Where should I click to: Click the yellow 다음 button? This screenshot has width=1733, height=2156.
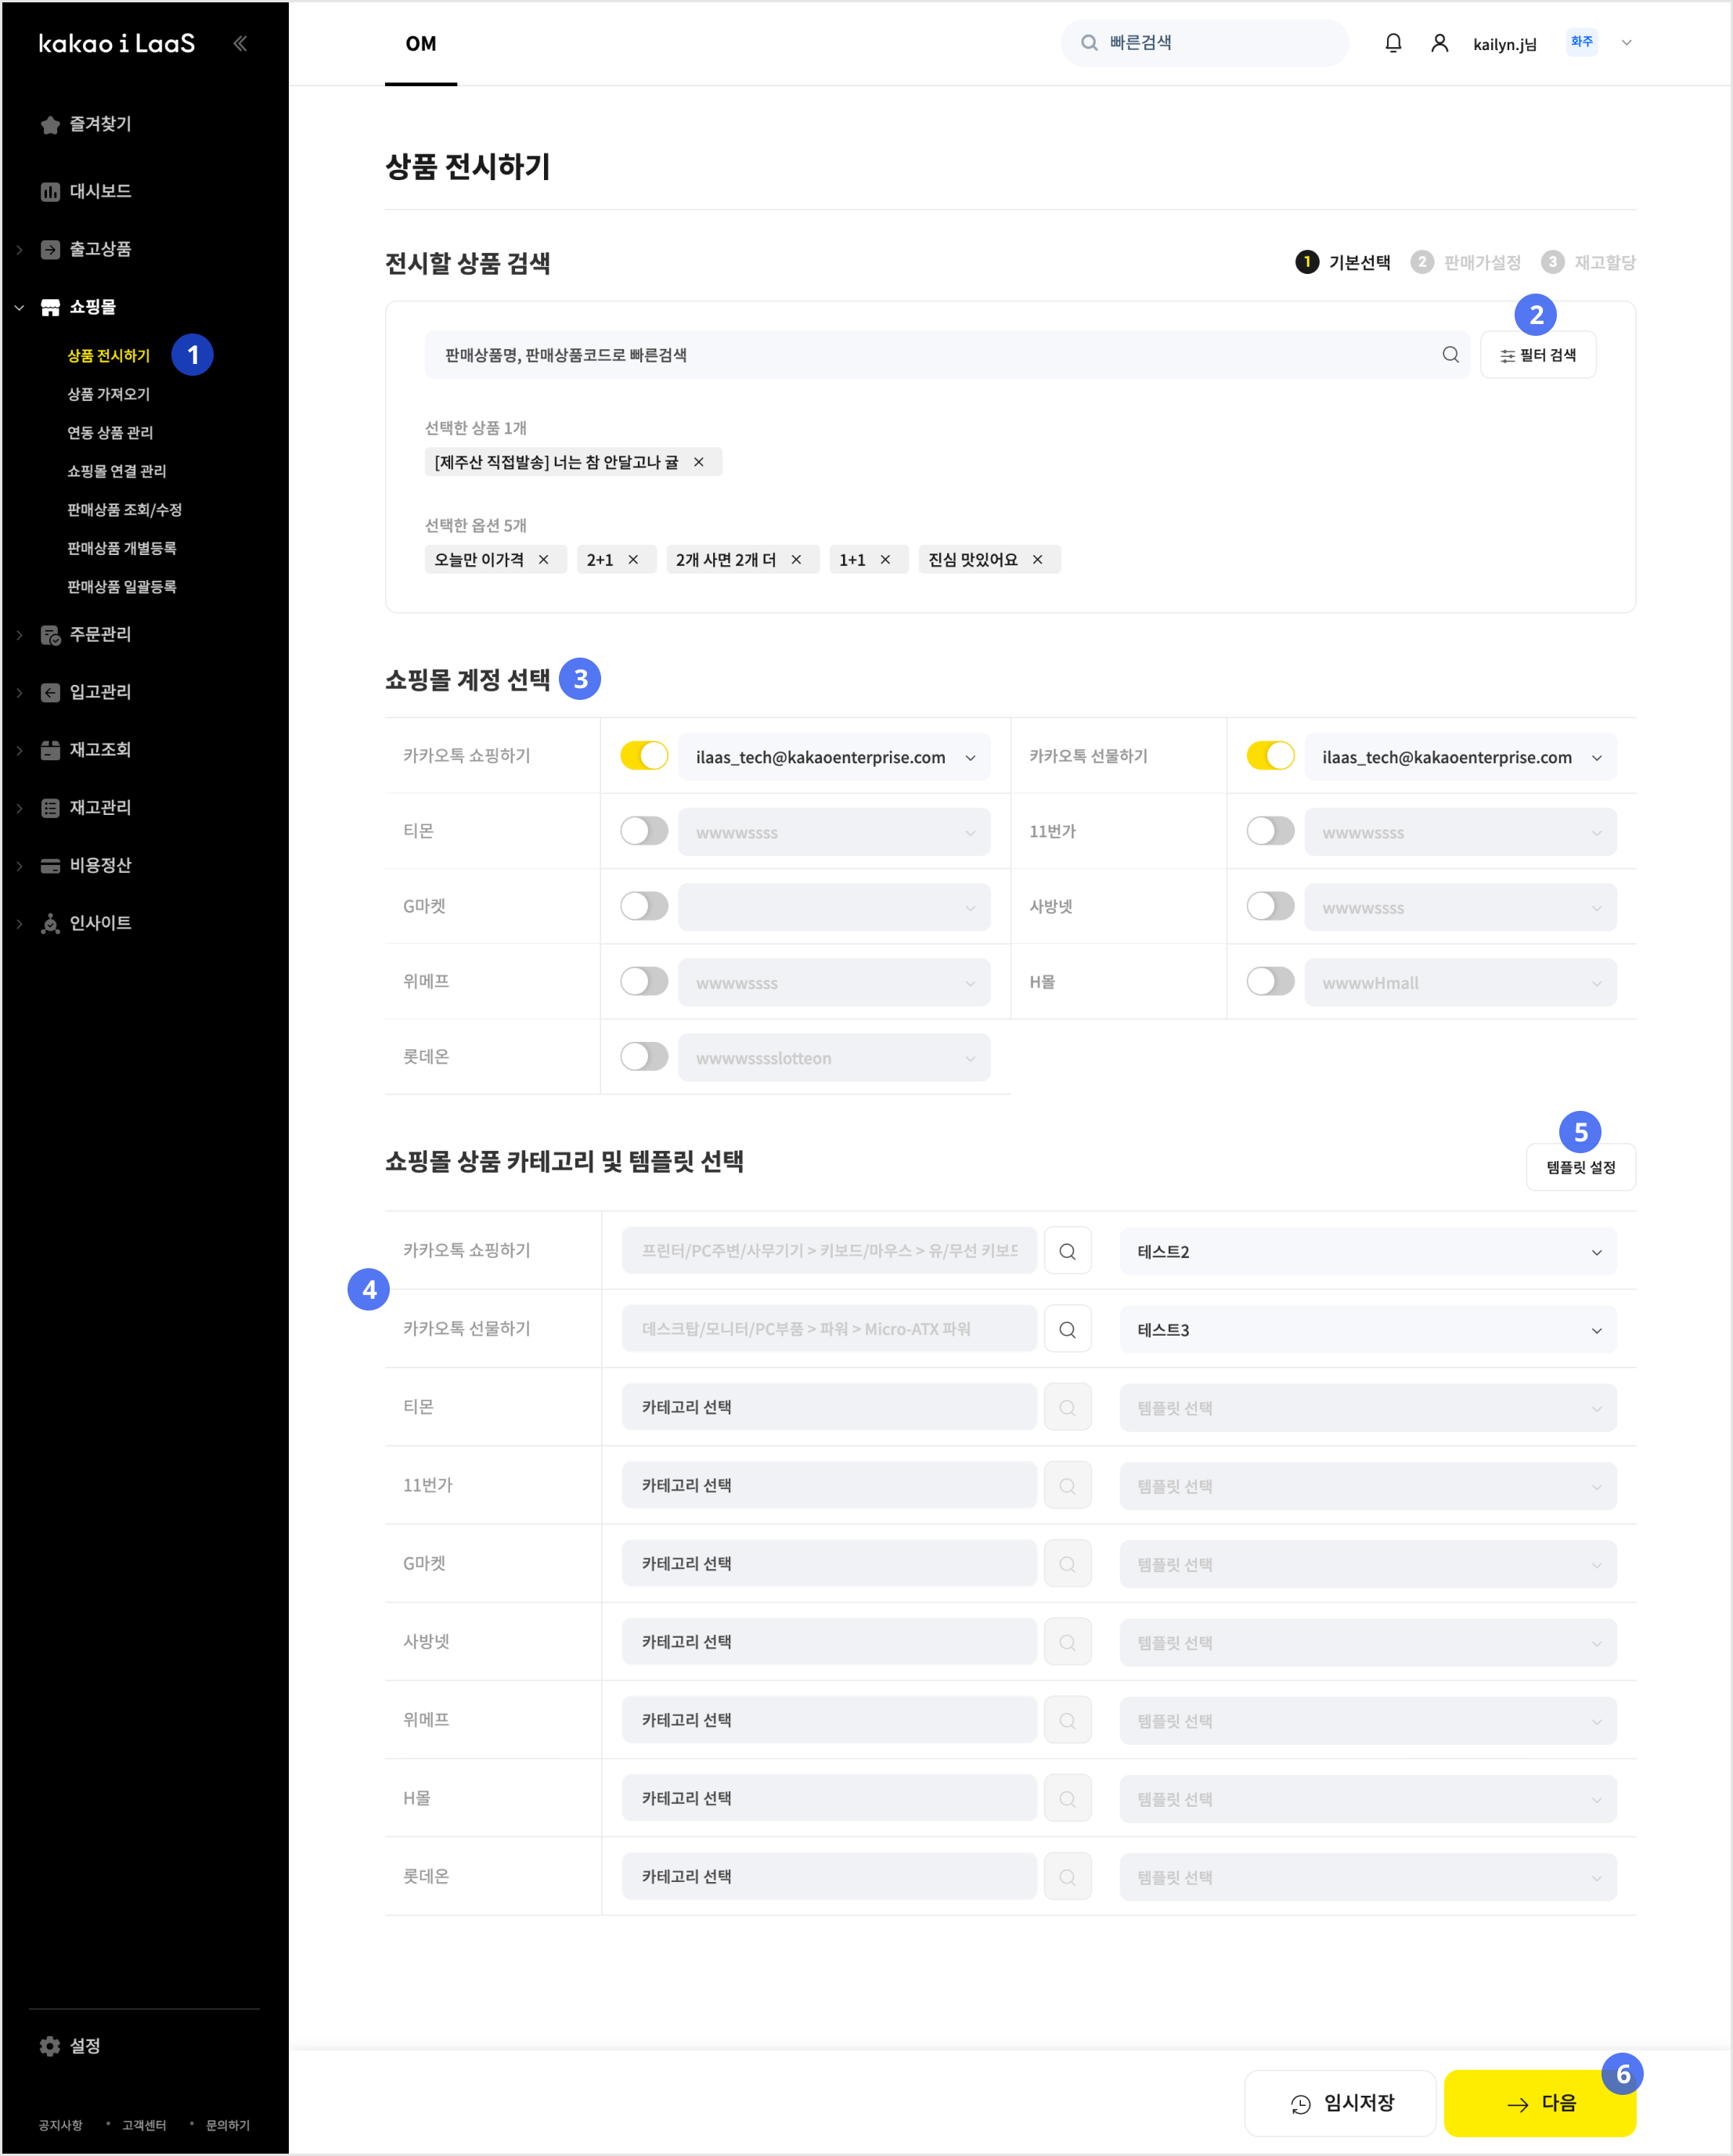1540,2103
